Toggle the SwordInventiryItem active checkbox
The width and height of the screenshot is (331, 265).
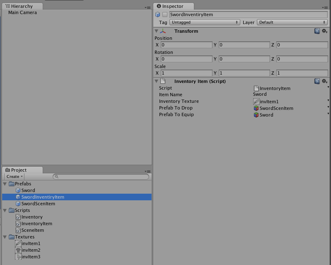pyautogui.click(x=165, y=15)
